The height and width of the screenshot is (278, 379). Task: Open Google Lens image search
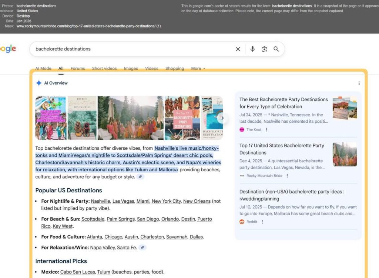click(264, 49)
